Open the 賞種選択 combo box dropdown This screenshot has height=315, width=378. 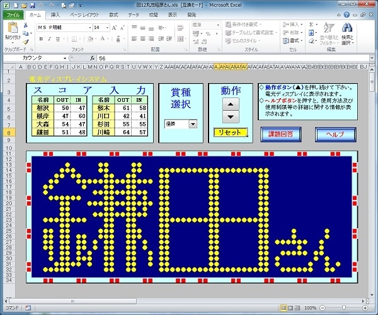[193, 124]
